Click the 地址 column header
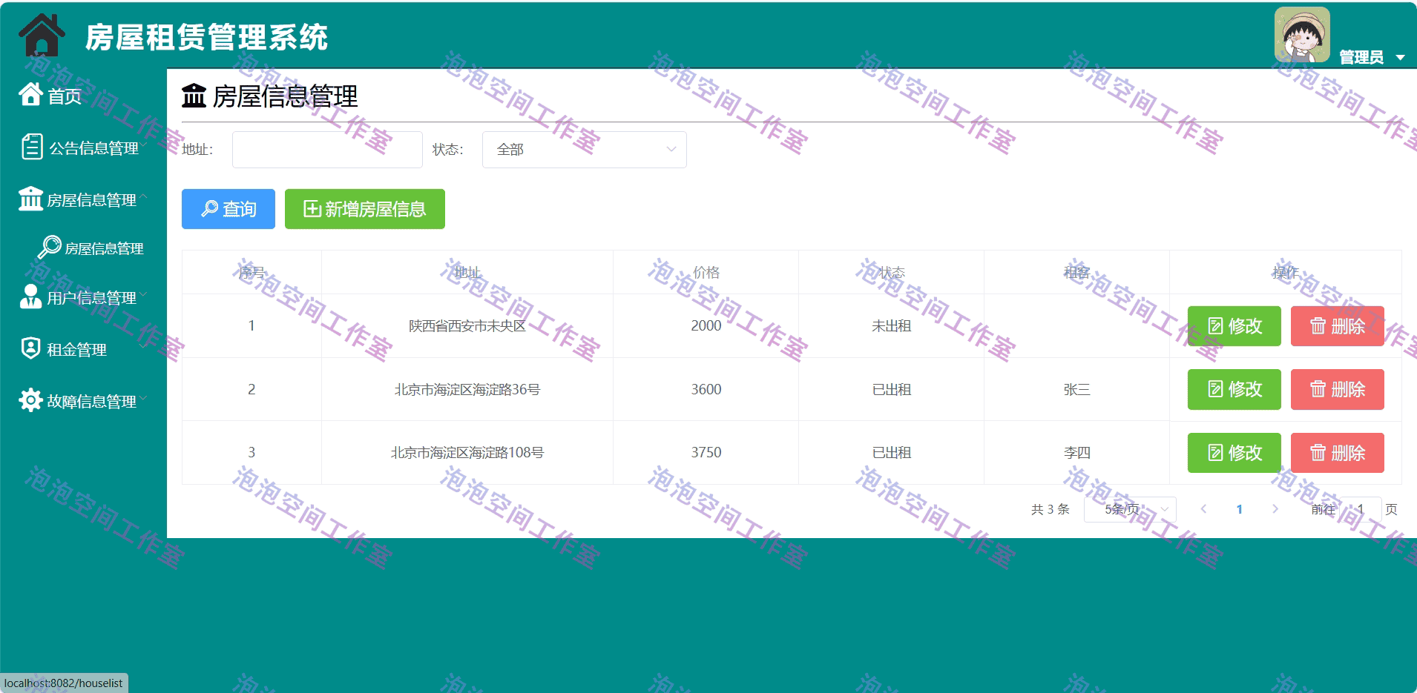Viewport: 1417px width, 693px height. [x=467, y=273]
